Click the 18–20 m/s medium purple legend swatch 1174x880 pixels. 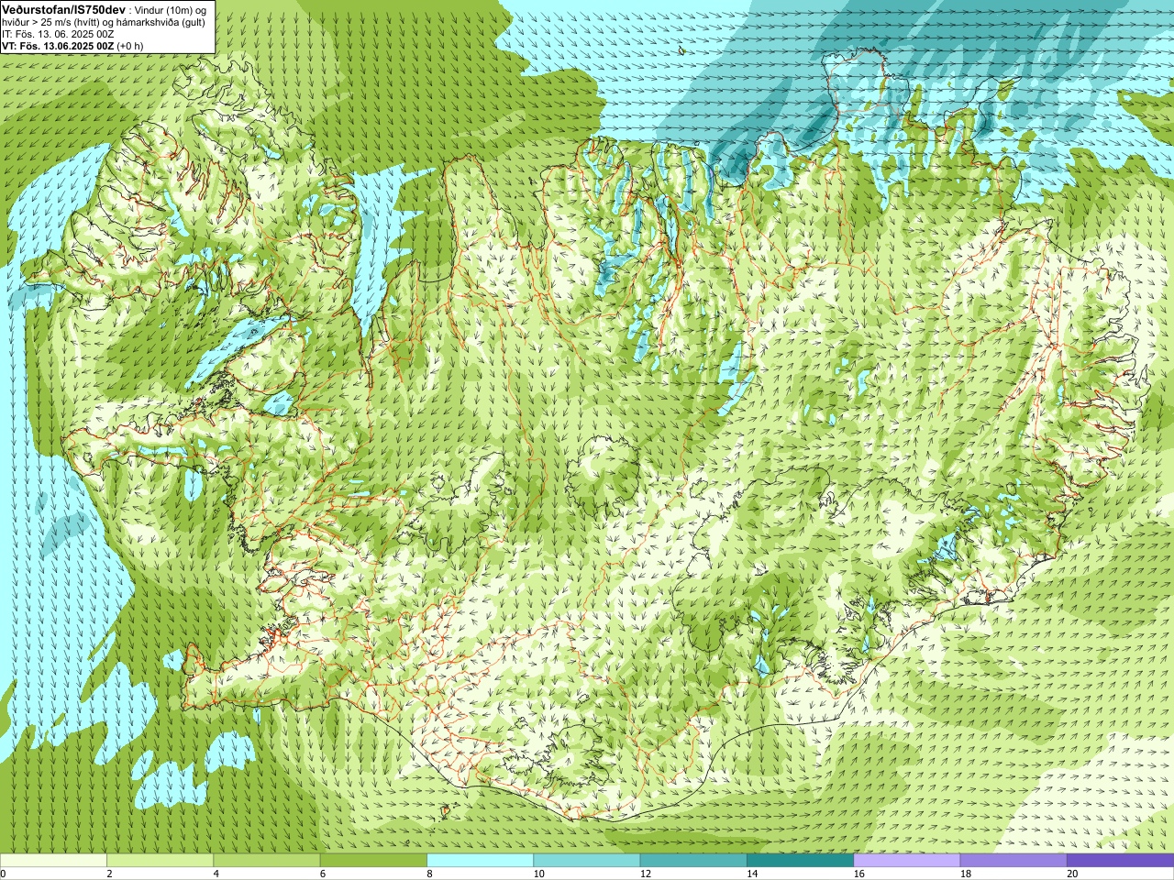1013,861
